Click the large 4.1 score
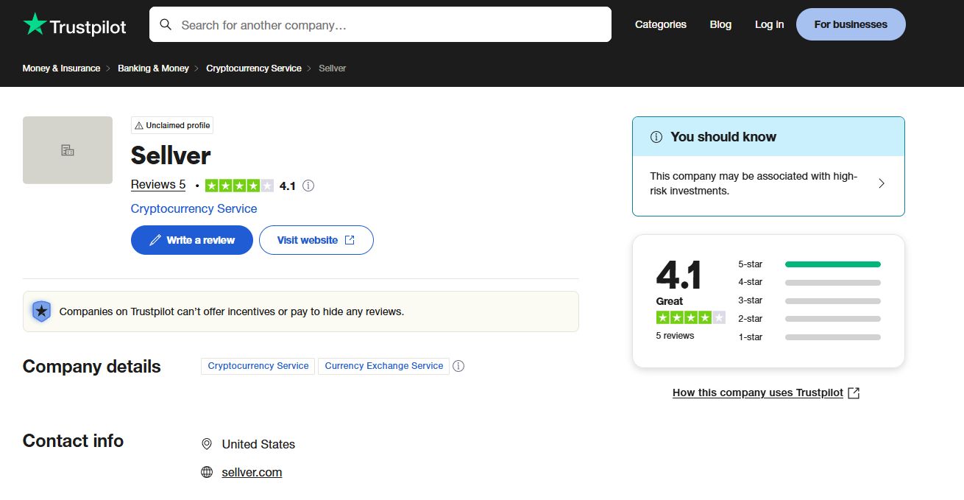Screen dimensions: 964x500 point(678,275)
